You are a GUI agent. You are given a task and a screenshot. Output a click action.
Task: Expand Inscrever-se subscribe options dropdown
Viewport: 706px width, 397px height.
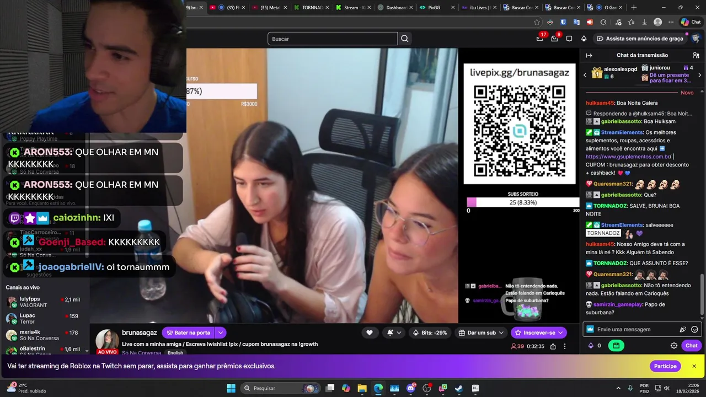pos(561,332)
